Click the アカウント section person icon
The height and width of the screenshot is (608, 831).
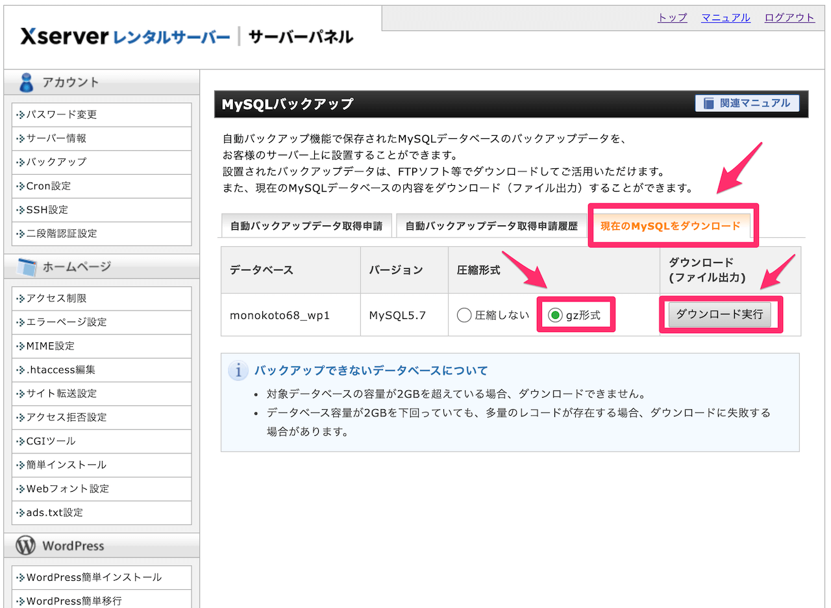[26, 82]
